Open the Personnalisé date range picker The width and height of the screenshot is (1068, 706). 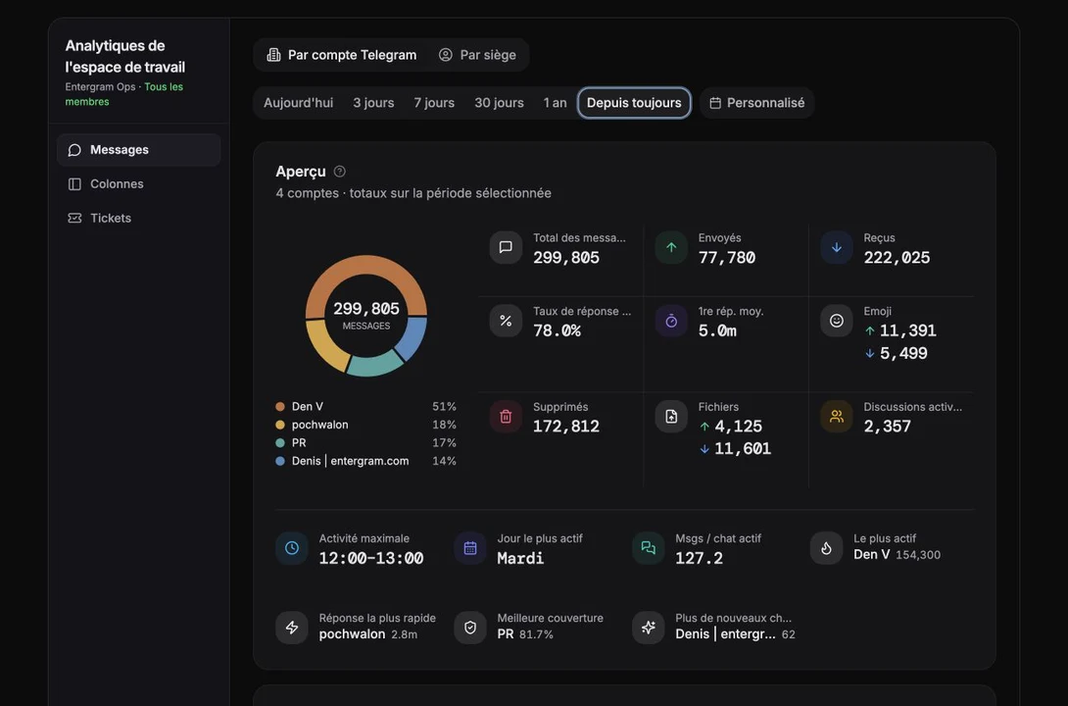coord(756,103)
